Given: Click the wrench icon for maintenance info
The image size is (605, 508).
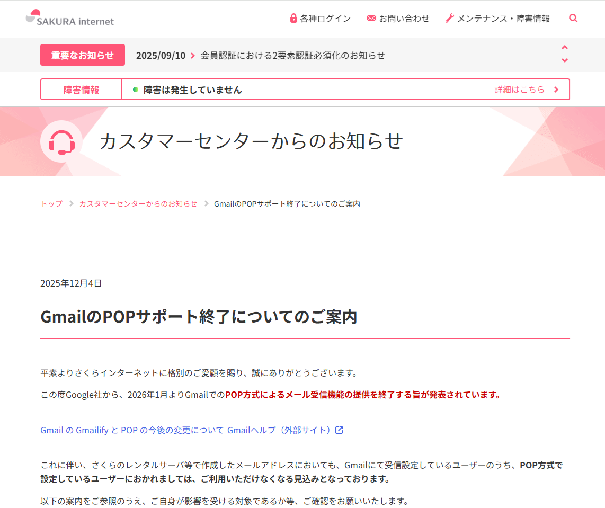Looking at the screenshot, I should coord(450,19).
